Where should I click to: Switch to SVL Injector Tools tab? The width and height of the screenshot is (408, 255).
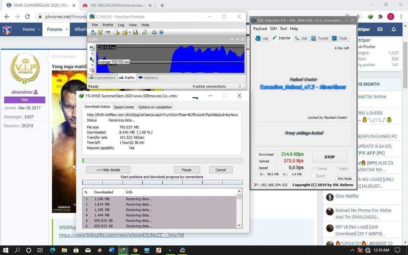tap(339, 38)
